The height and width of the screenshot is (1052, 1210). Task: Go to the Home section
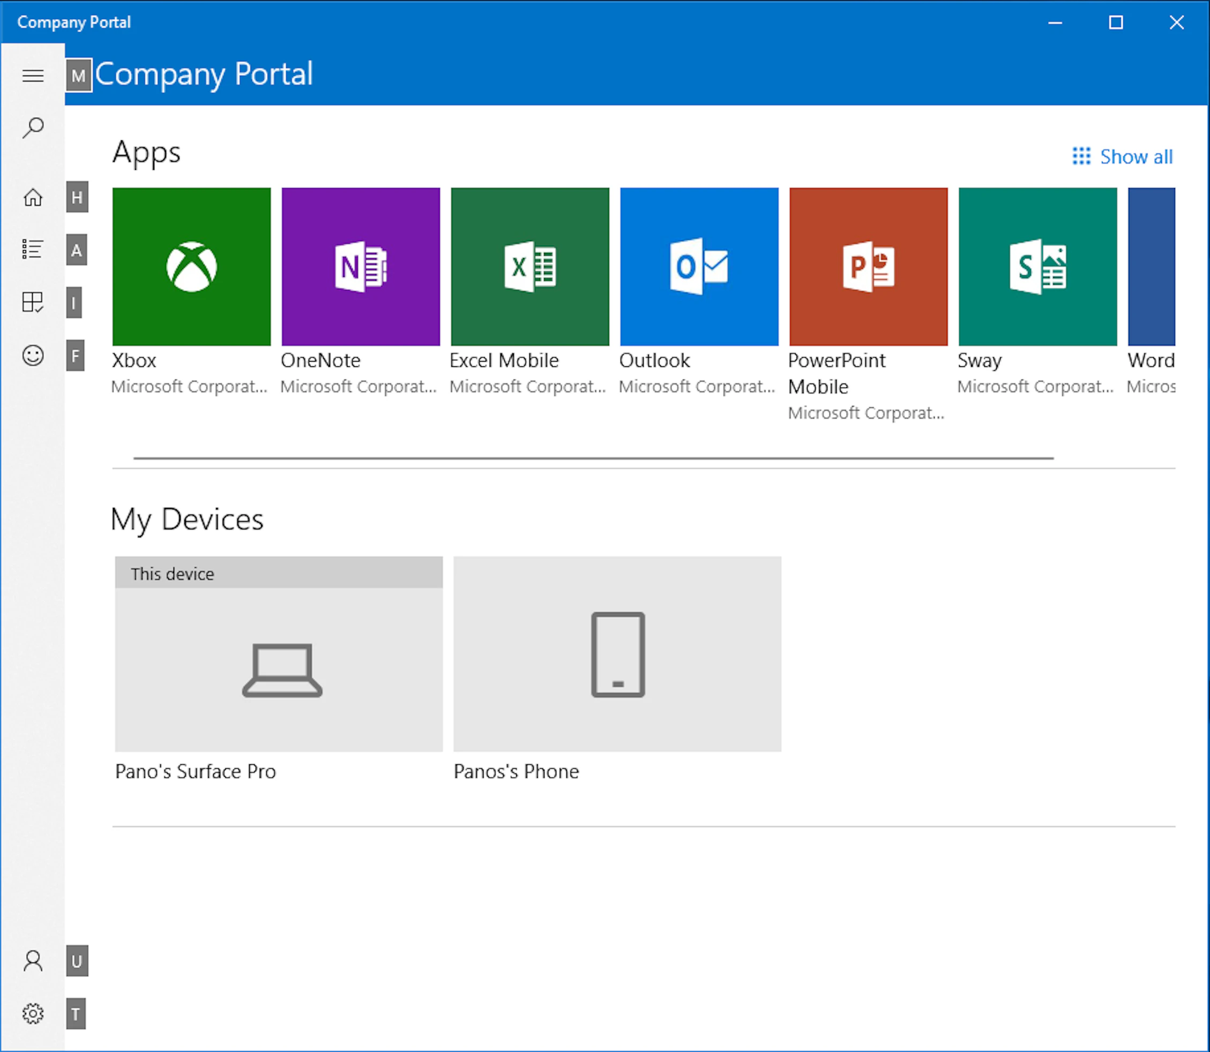(x=33, y=198)
